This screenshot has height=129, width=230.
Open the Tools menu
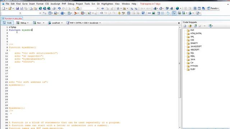tap(87, 4)
